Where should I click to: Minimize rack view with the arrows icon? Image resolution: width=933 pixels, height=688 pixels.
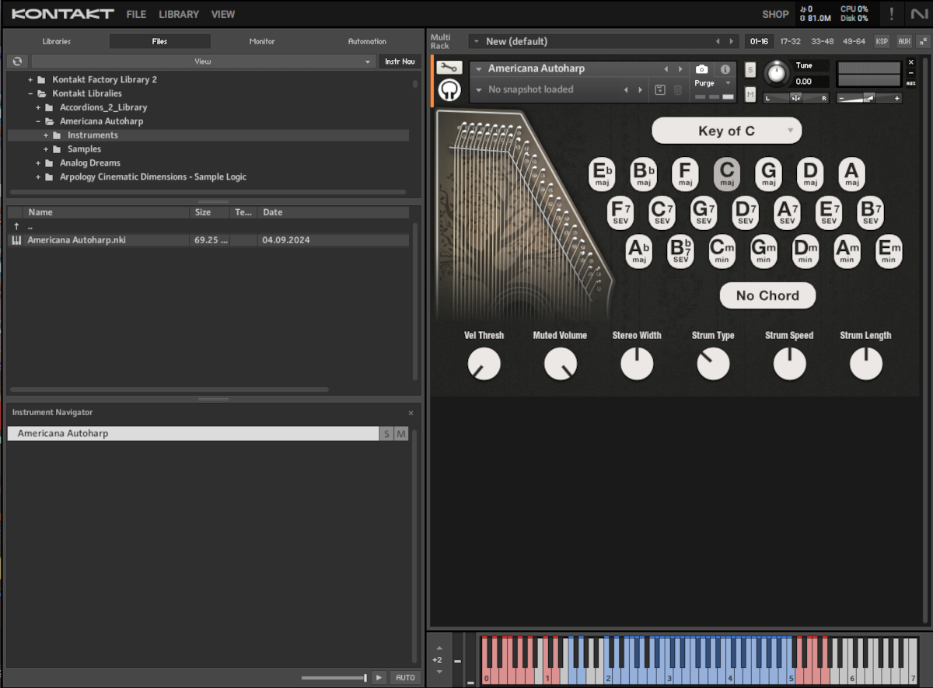pyautogui.click(x=922, y=41)
